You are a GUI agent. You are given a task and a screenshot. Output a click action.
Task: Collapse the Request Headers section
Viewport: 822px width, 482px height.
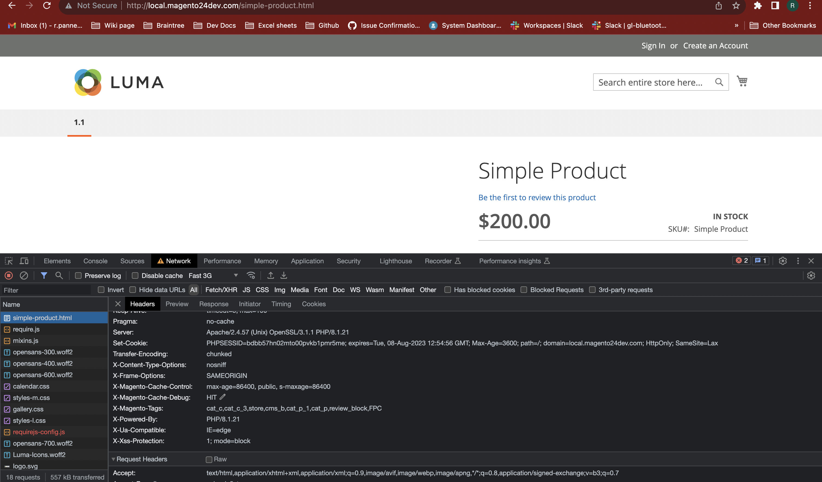tap(114, 459)
